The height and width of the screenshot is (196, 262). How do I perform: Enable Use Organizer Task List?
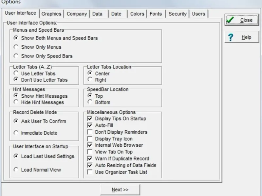[90, 172]
